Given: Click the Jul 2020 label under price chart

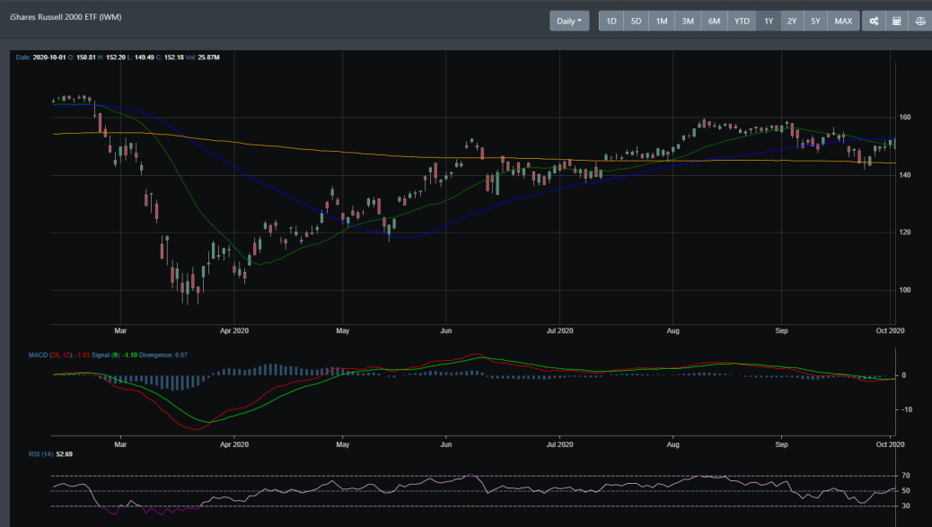Looking at the screenshot, I should (x=560, y=330).
